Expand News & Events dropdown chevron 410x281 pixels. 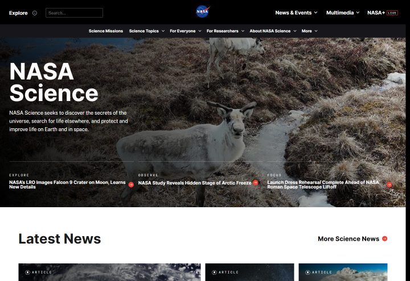coord(315,12)
